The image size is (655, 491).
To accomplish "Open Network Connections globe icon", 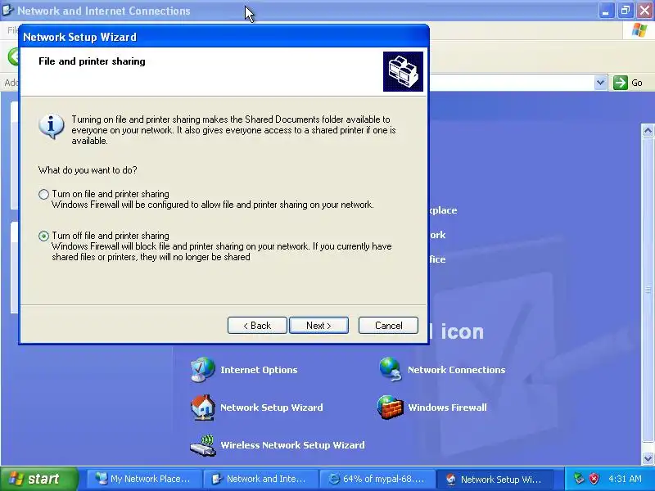I will click(x=391, y=370).
